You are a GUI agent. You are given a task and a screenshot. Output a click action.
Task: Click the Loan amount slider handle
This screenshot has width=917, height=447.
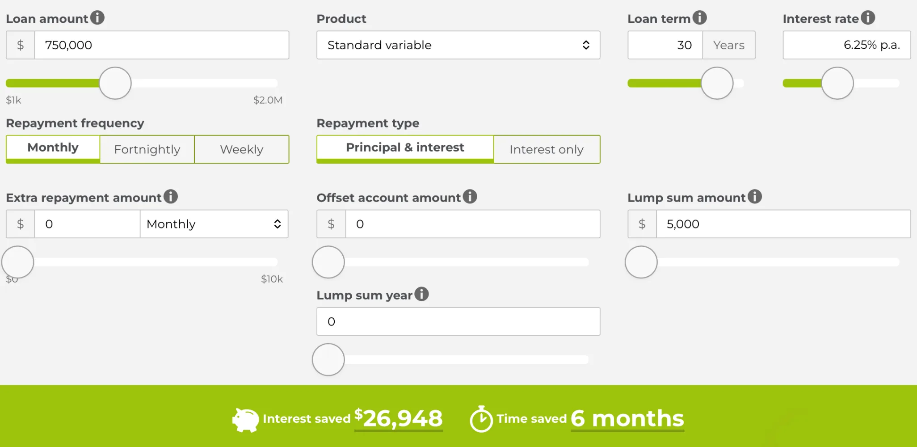coord(115,83)
